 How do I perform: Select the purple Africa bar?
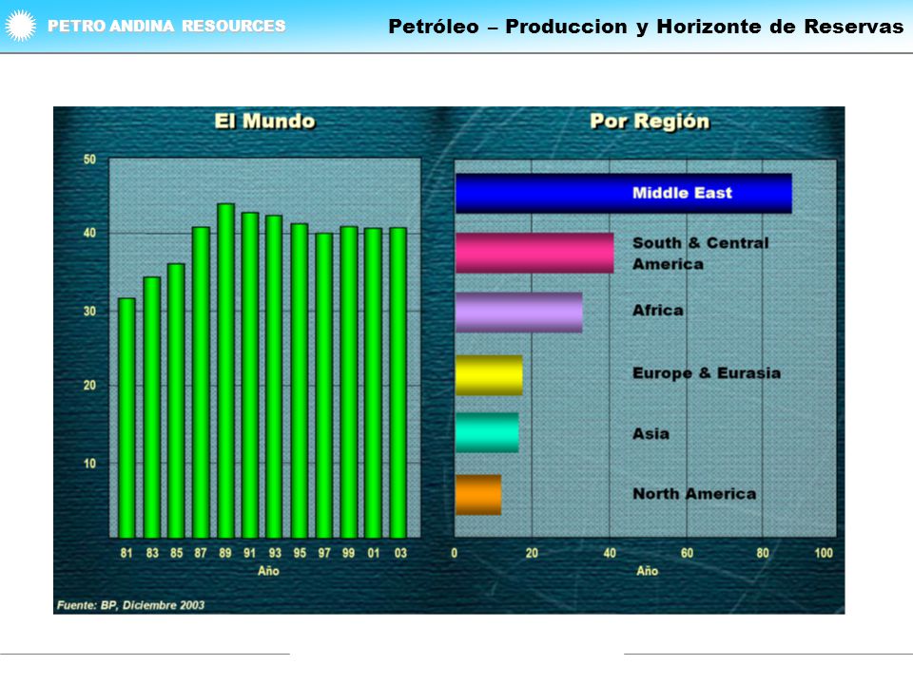519,313
